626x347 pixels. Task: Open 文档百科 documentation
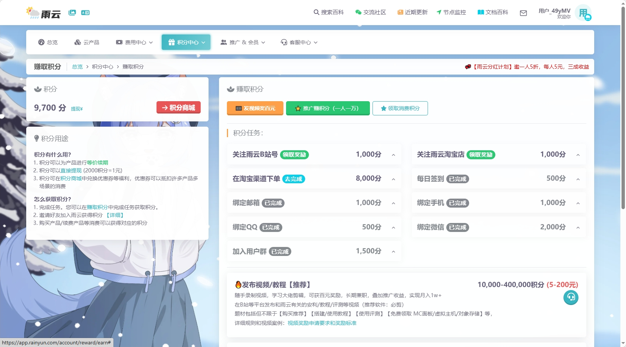(493, 12)
